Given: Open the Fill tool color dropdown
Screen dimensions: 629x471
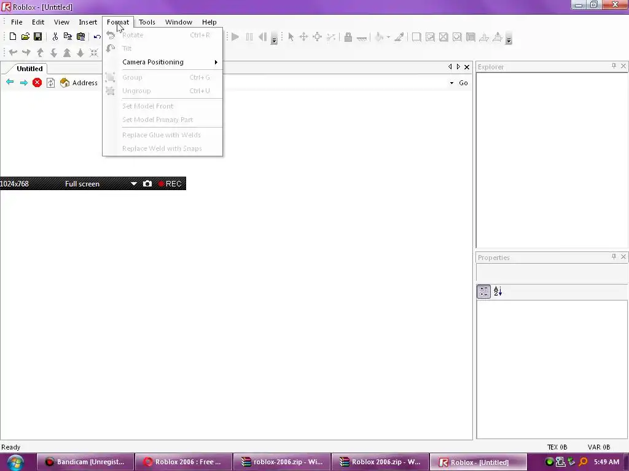Looking at the screenshot, I should click(388, 37).
